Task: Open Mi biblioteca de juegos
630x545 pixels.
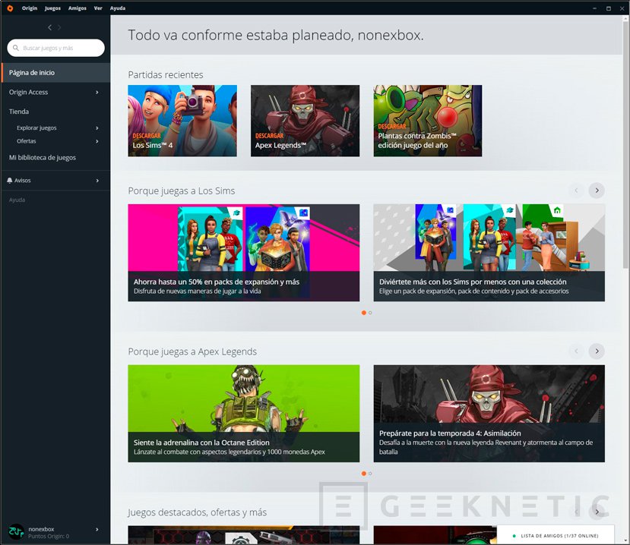Action: tap(43, 158)
